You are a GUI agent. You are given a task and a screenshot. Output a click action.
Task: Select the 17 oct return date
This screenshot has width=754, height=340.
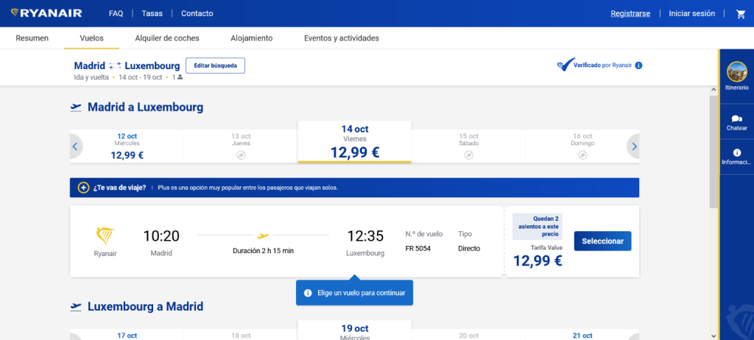coord(127,335)
